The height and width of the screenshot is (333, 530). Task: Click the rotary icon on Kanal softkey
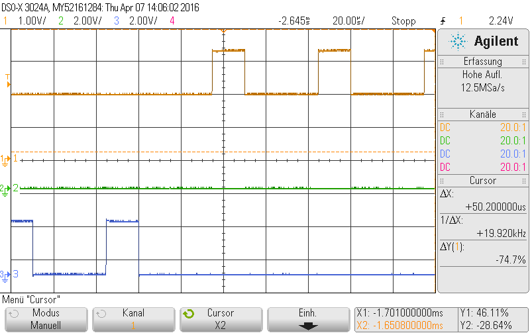[x=101, y=314]
